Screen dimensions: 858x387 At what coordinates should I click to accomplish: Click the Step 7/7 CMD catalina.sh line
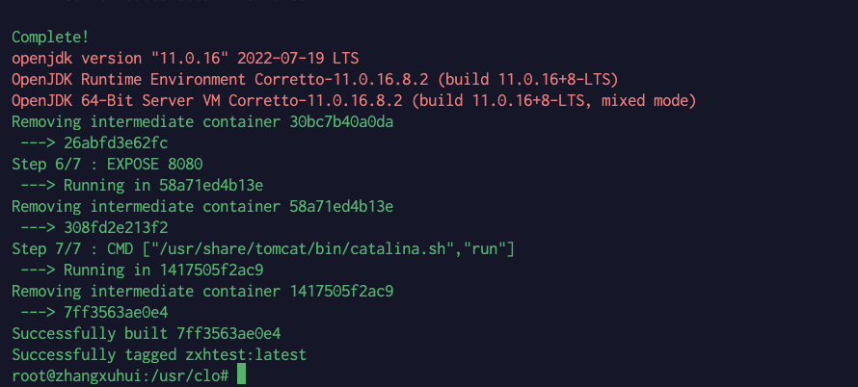coord(263,249)
